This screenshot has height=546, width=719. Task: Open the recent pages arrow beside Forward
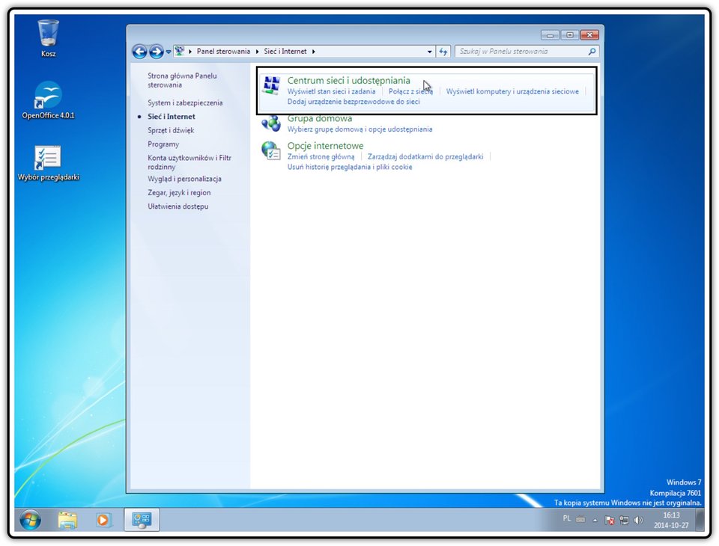pyautogui.click(x=169, y=52)
